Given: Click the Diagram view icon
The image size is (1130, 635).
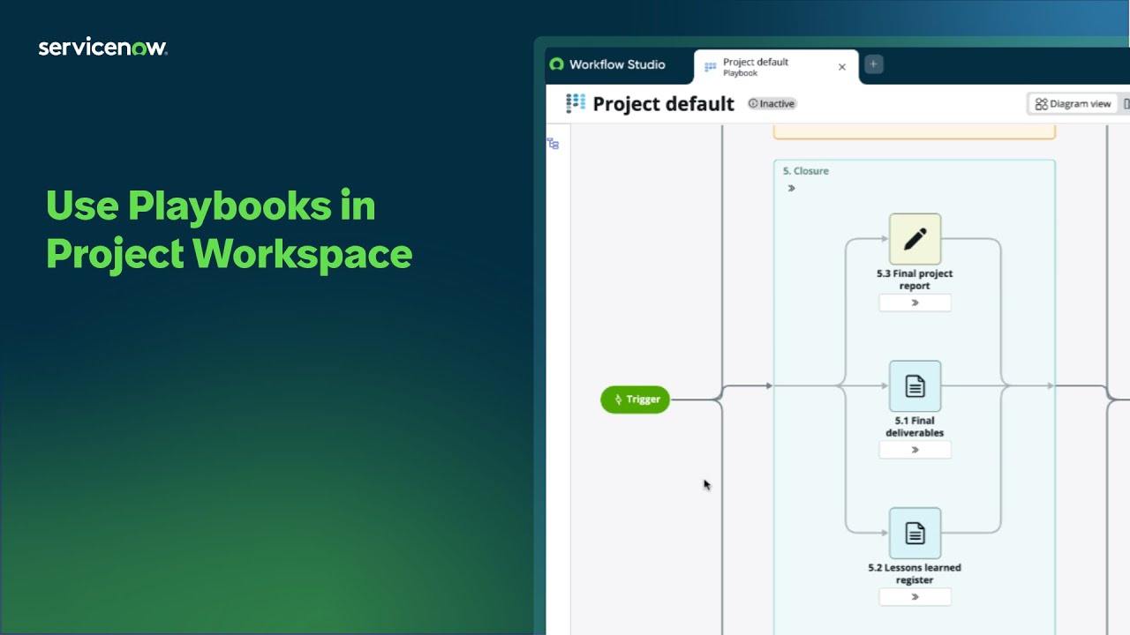Looking at the screenshot, I should pos(1041,103).
